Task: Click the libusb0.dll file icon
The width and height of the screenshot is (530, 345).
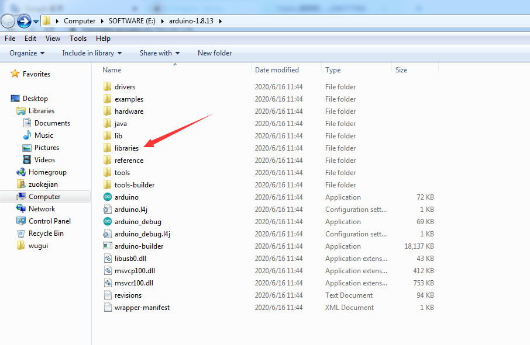Action: 108,259
